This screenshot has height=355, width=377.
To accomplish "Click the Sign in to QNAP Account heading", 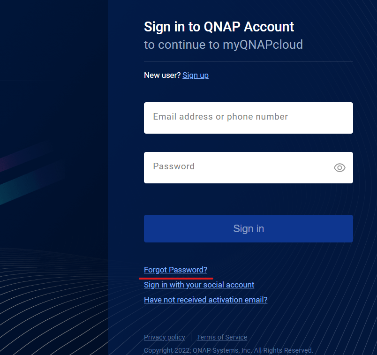I will coord(219,27).
